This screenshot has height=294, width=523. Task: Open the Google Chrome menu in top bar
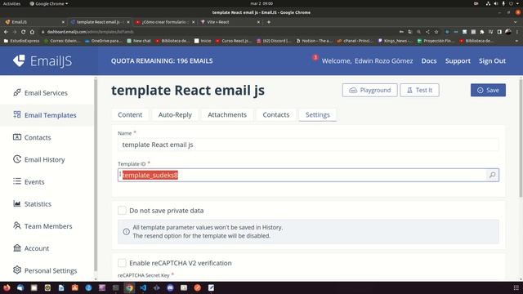49,3
